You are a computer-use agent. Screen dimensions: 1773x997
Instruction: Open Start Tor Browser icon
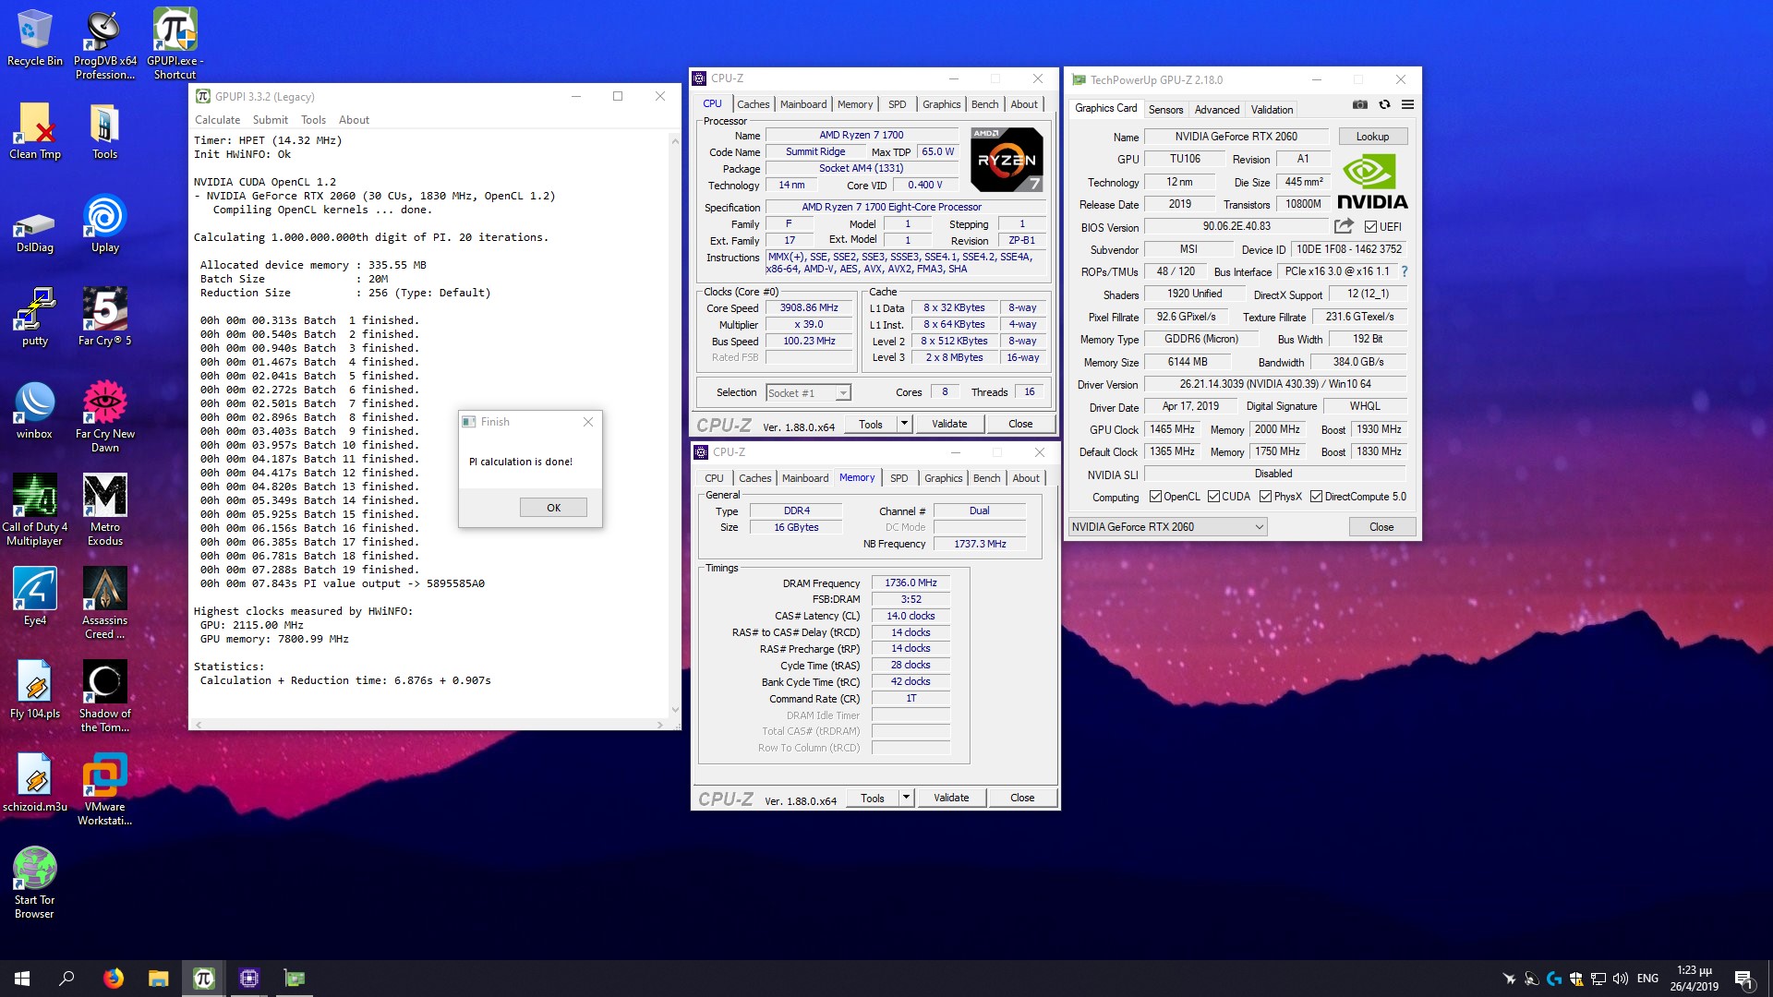[34, 883]
